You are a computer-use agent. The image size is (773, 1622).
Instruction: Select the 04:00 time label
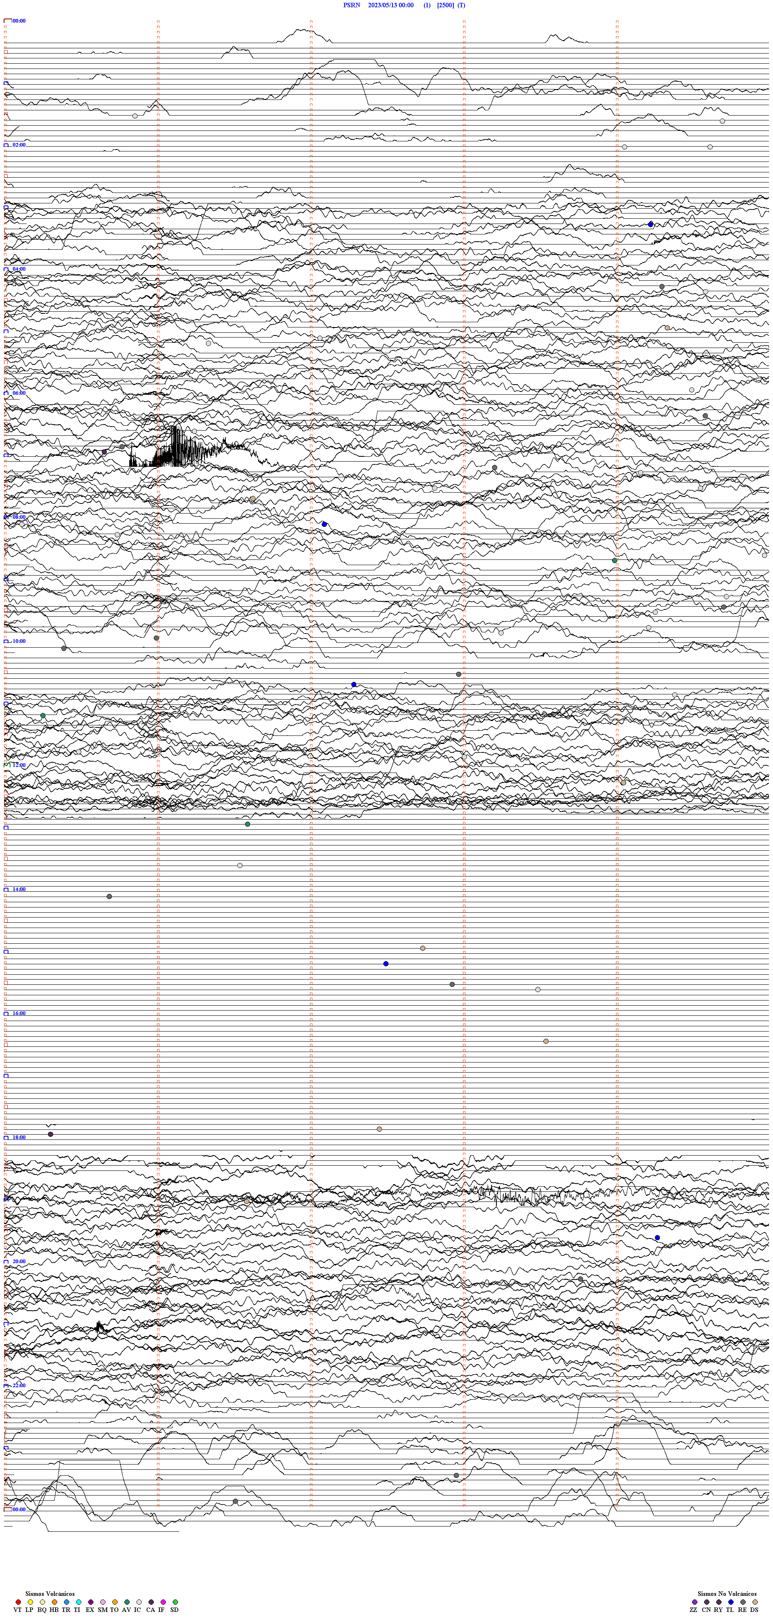[x=19, y=269]
